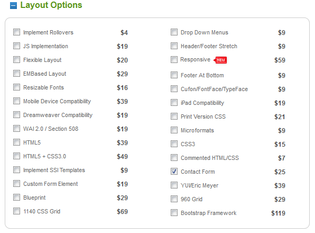Click the Layout Options heading

tap(51, 5)
